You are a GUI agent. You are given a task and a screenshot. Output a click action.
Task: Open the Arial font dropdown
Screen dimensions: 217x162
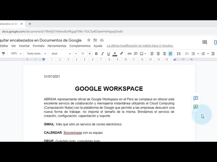(61, 54)
